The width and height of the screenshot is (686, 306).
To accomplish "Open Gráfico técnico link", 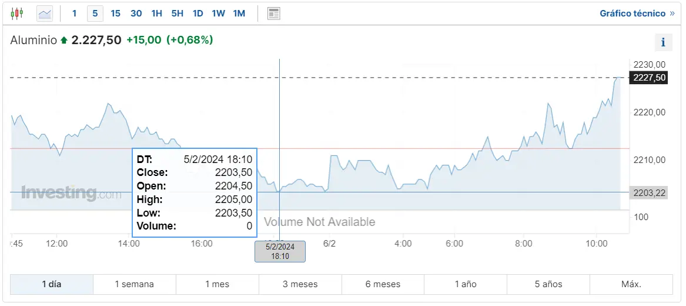I will tap(637, 13).
